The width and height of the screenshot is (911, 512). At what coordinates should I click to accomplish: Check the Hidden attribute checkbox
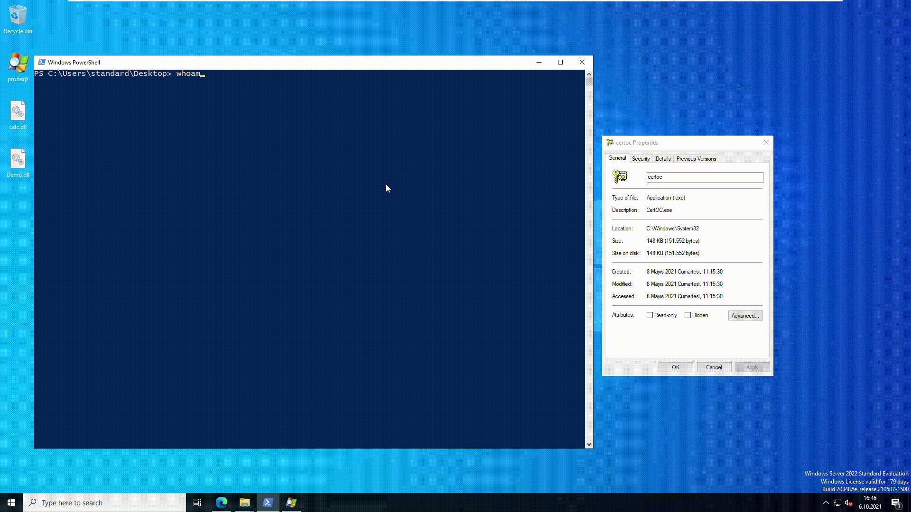click(x=688, y=315)
